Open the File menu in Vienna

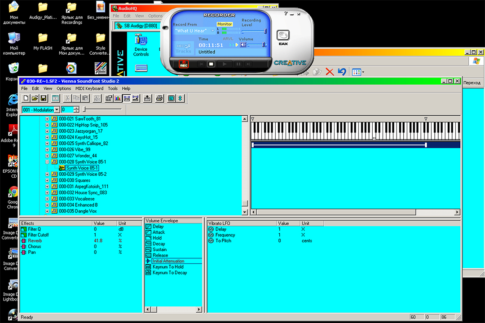tap(24, 88)
